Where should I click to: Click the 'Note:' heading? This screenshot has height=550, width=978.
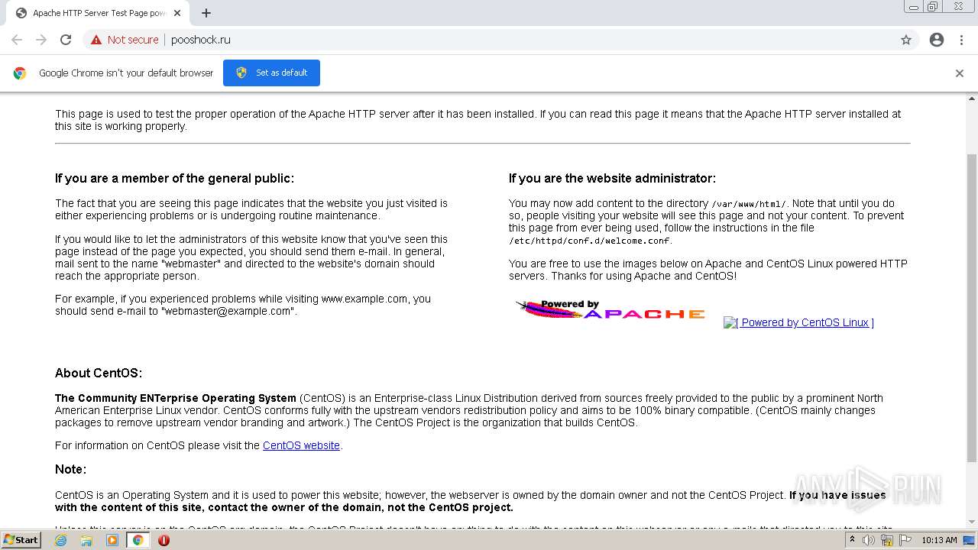tap(70, 469)
